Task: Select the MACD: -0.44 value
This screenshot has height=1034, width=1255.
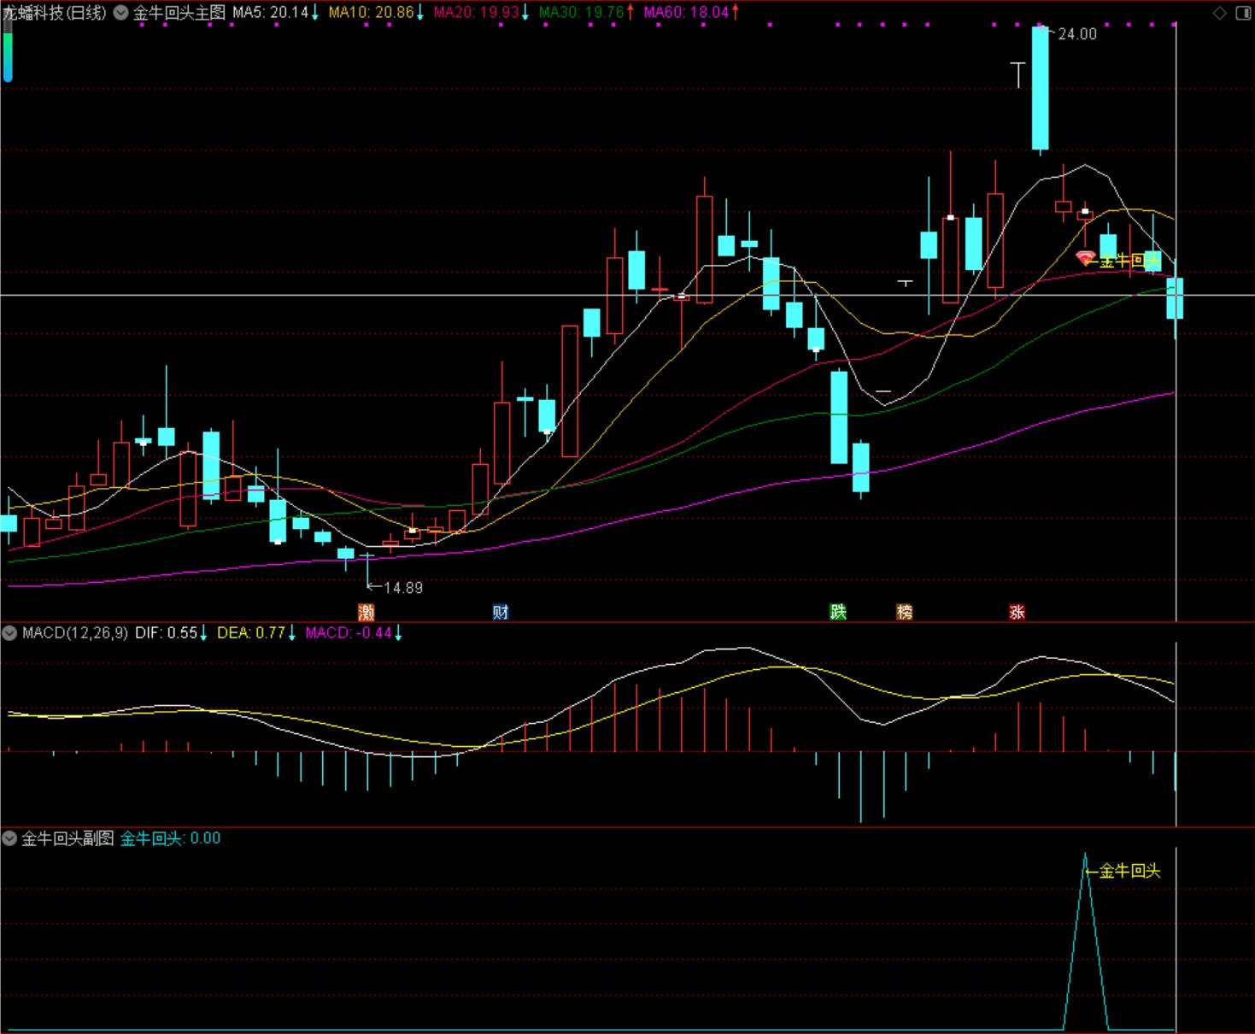Action: 349,633
